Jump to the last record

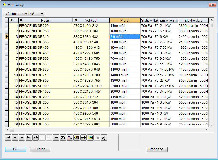tap(29, 138)
